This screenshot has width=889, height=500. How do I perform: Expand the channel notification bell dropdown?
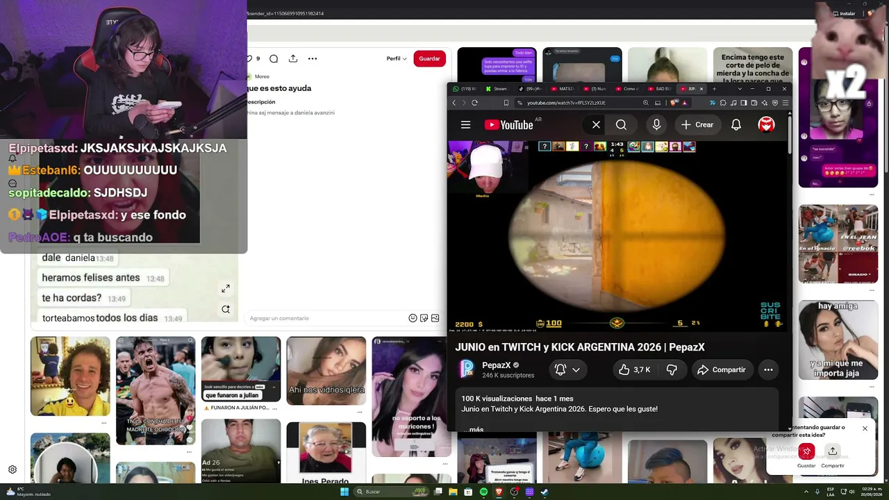tap(567, 370)
